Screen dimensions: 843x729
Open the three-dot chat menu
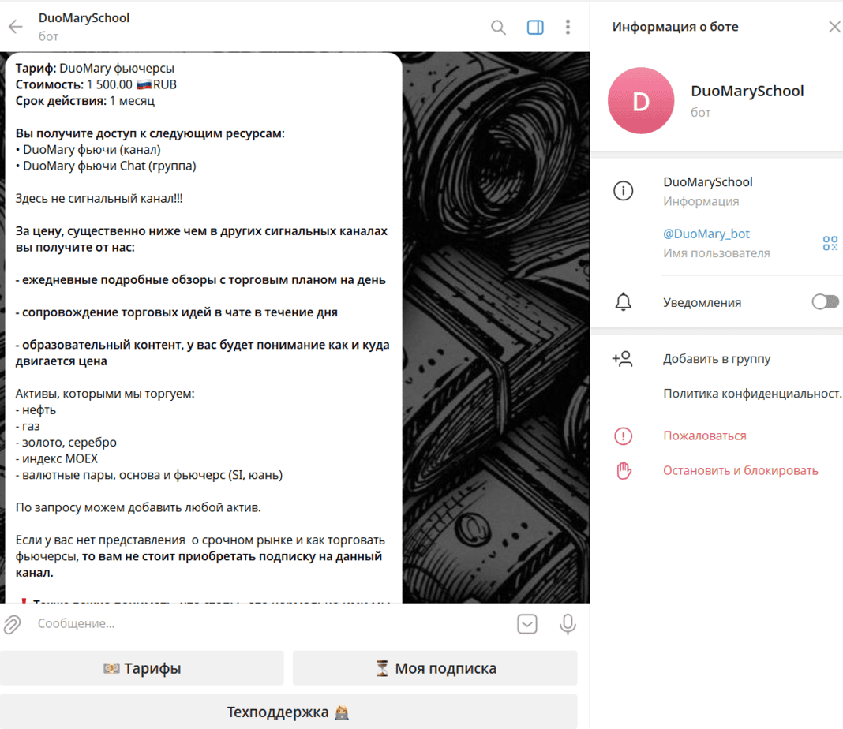568,28
